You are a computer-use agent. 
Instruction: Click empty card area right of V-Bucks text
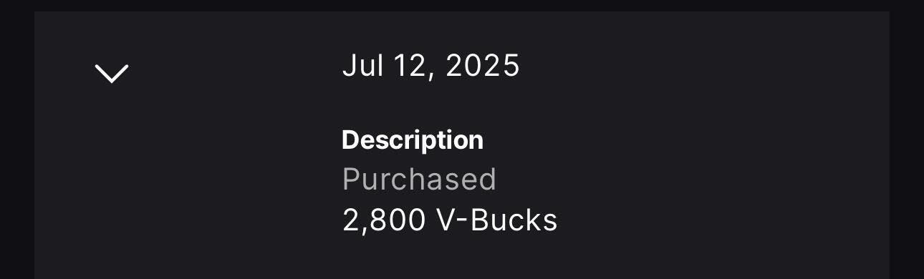[x=716, y=220]
